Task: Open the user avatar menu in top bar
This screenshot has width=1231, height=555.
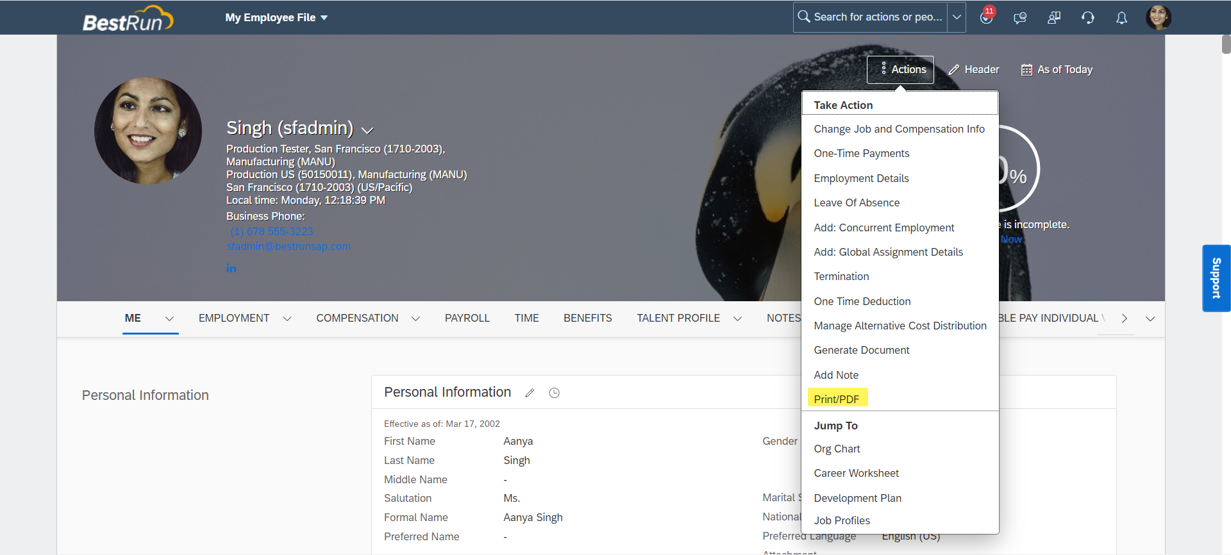Action: (1159, 17)
